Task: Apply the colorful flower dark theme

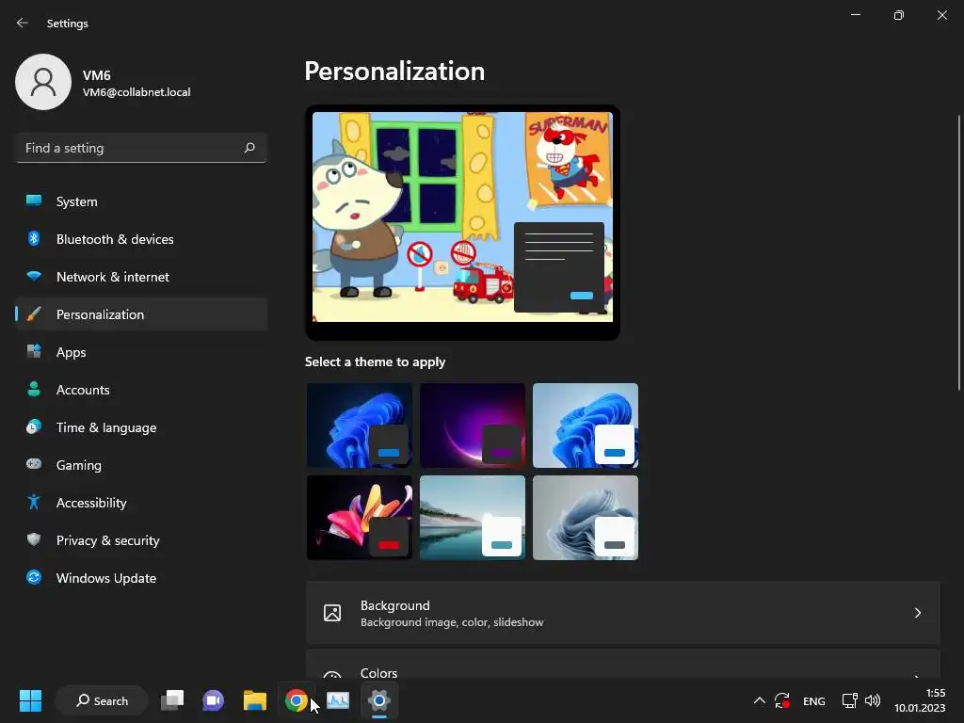Action: point(359,518)
